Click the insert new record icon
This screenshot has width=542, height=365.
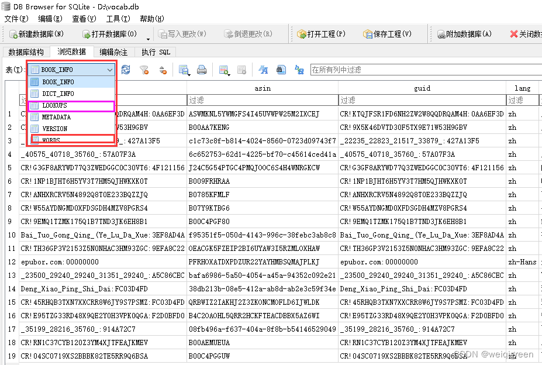[x=224, y=70]
